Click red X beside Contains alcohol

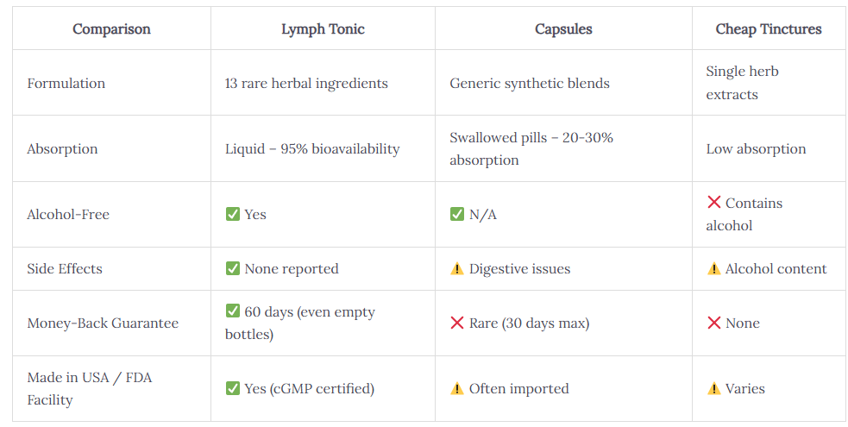714,202
